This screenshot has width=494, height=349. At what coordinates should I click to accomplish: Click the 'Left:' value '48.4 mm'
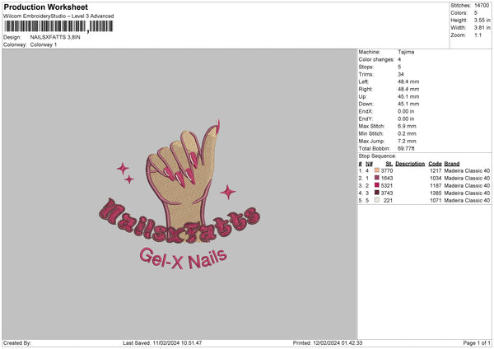pos(408,81)
